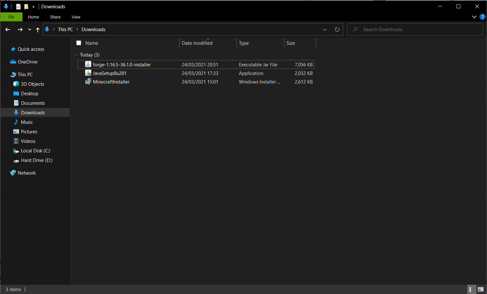
Task: Go up one folder level
Action: point(38,30)
